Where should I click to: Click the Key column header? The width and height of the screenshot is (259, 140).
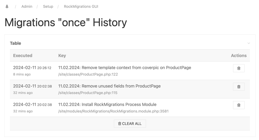[x=62, y=56]
